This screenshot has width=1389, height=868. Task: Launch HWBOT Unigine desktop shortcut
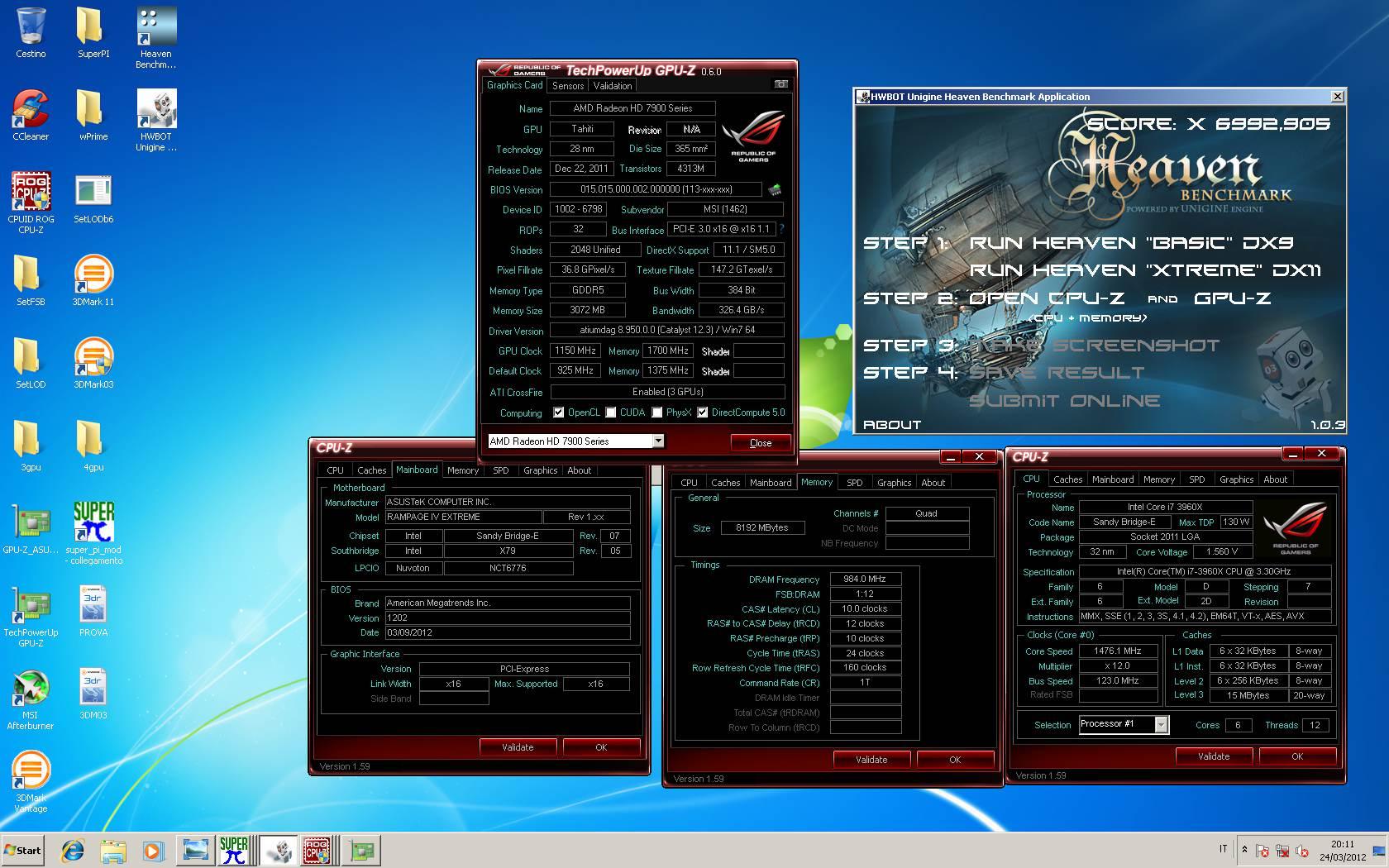155,121
